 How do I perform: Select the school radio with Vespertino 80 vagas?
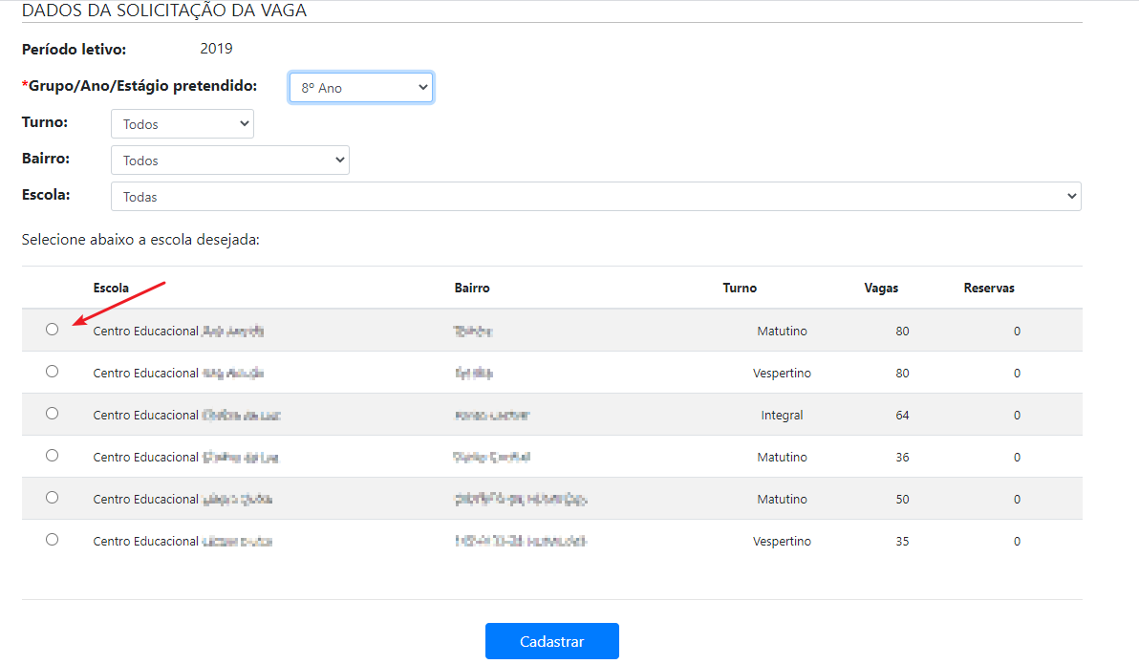(x=52, y=371)
